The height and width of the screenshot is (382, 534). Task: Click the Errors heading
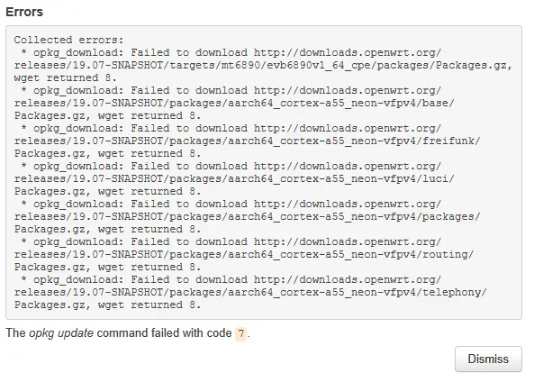pos(24,12)
